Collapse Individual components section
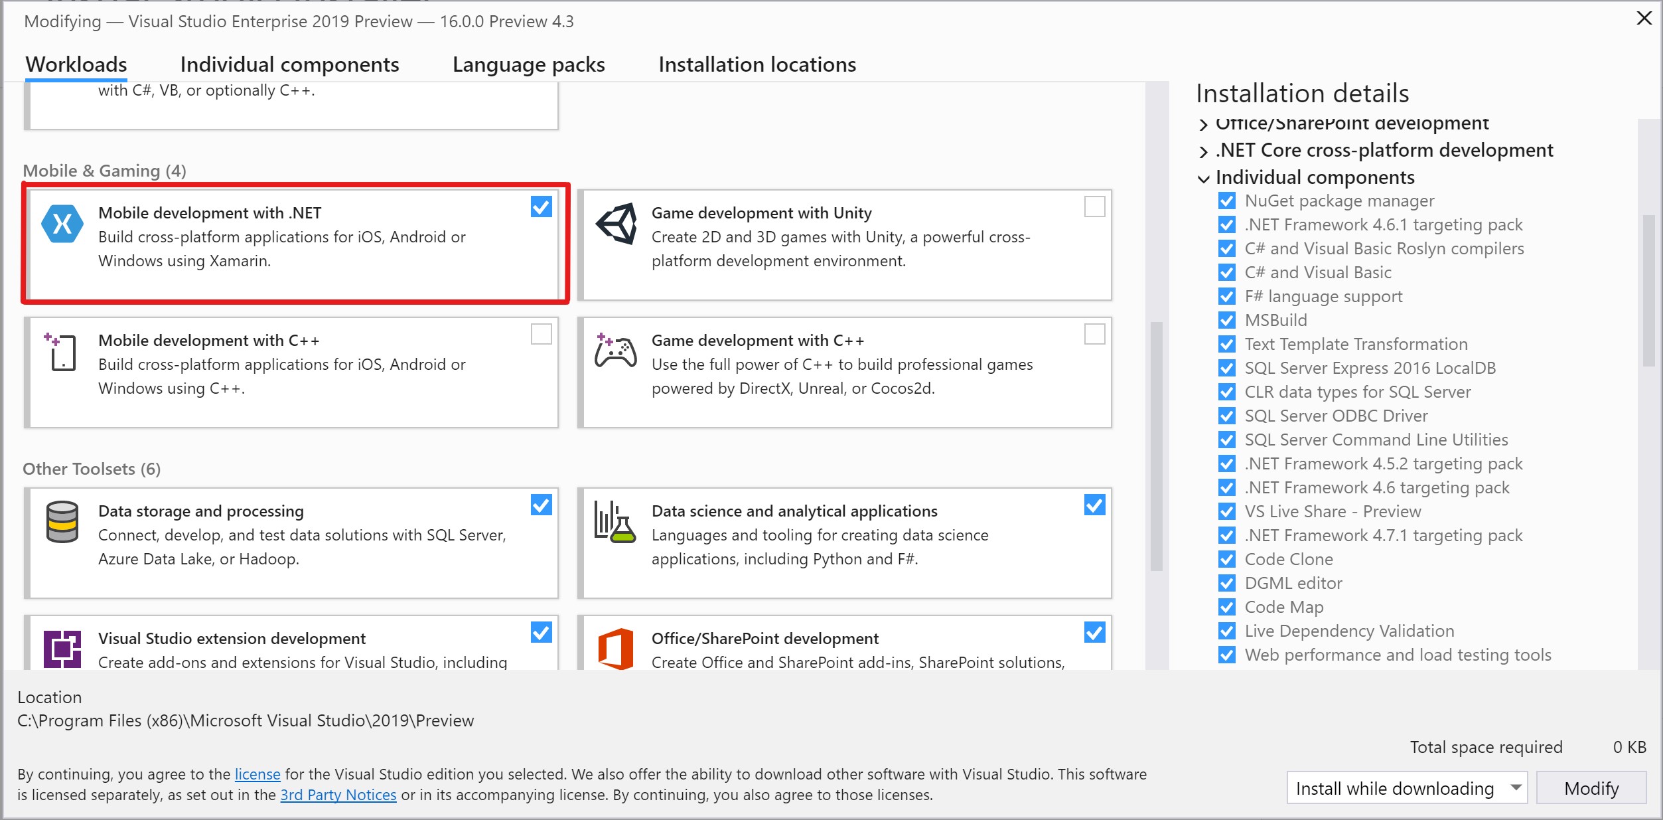Image resolution: width=1663 pixels, height=820 pixels. [x=1204, y=179]
